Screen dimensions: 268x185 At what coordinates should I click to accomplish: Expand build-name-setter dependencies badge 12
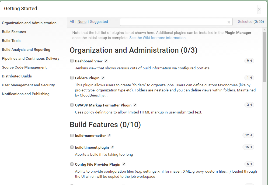(248, 135)
